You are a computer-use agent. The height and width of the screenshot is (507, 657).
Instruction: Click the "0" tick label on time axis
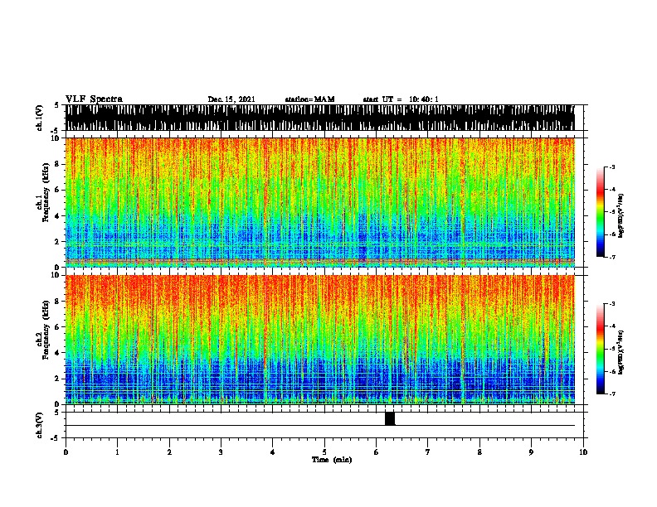pyautogui.click(x=66, y=452)
